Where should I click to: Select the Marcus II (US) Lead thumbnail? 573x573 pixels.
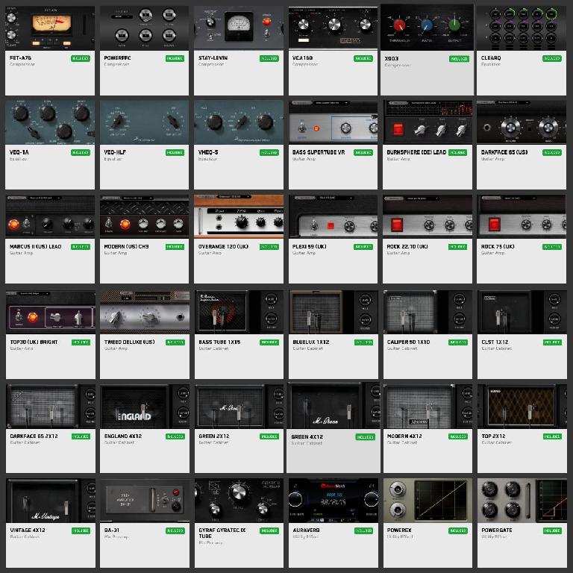(50, 216)
